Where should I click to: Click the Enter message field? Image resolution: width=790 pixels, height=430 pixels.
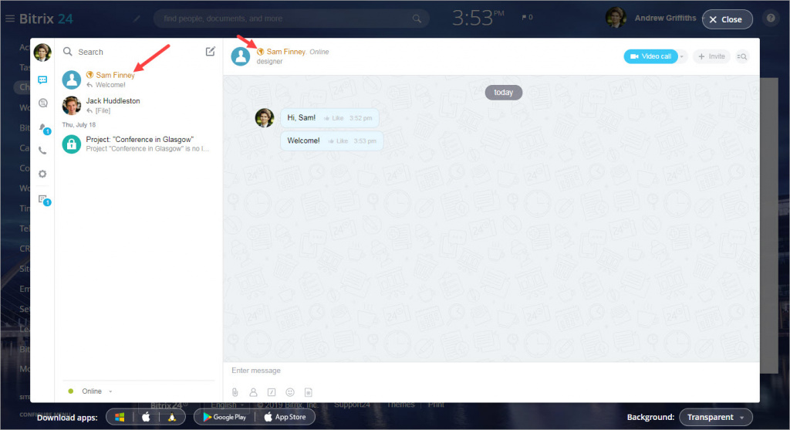pos(491,371)
